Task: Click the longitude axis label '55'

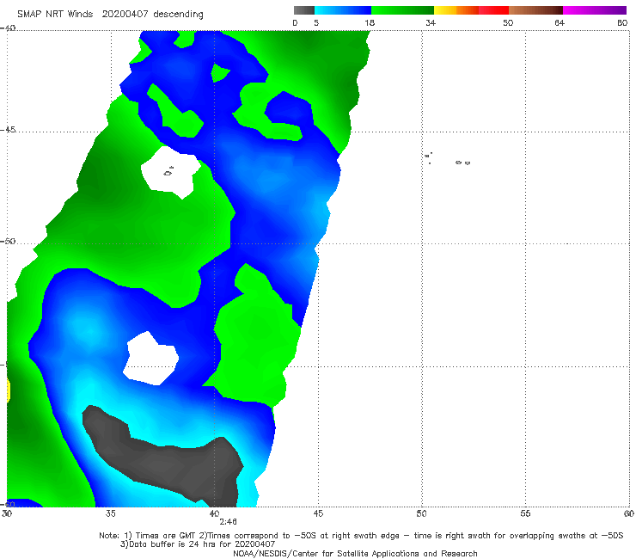Action: click(x=525, y=513)
